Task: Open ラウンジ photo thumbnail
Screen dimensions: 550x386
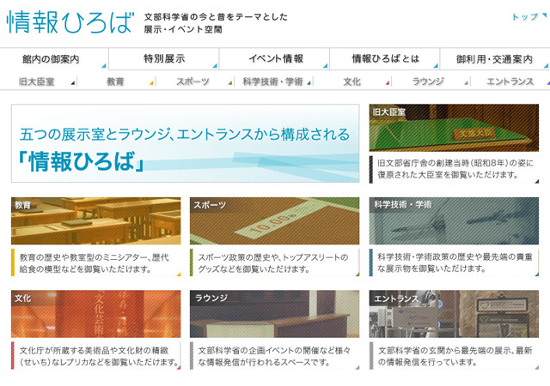Action: point(275,314)
